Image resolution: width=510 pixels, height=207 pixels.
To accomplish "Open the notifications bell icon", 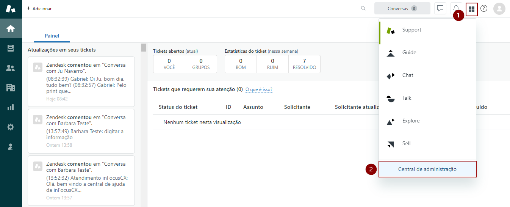I will pyautogui.click(x=456, y=8).
